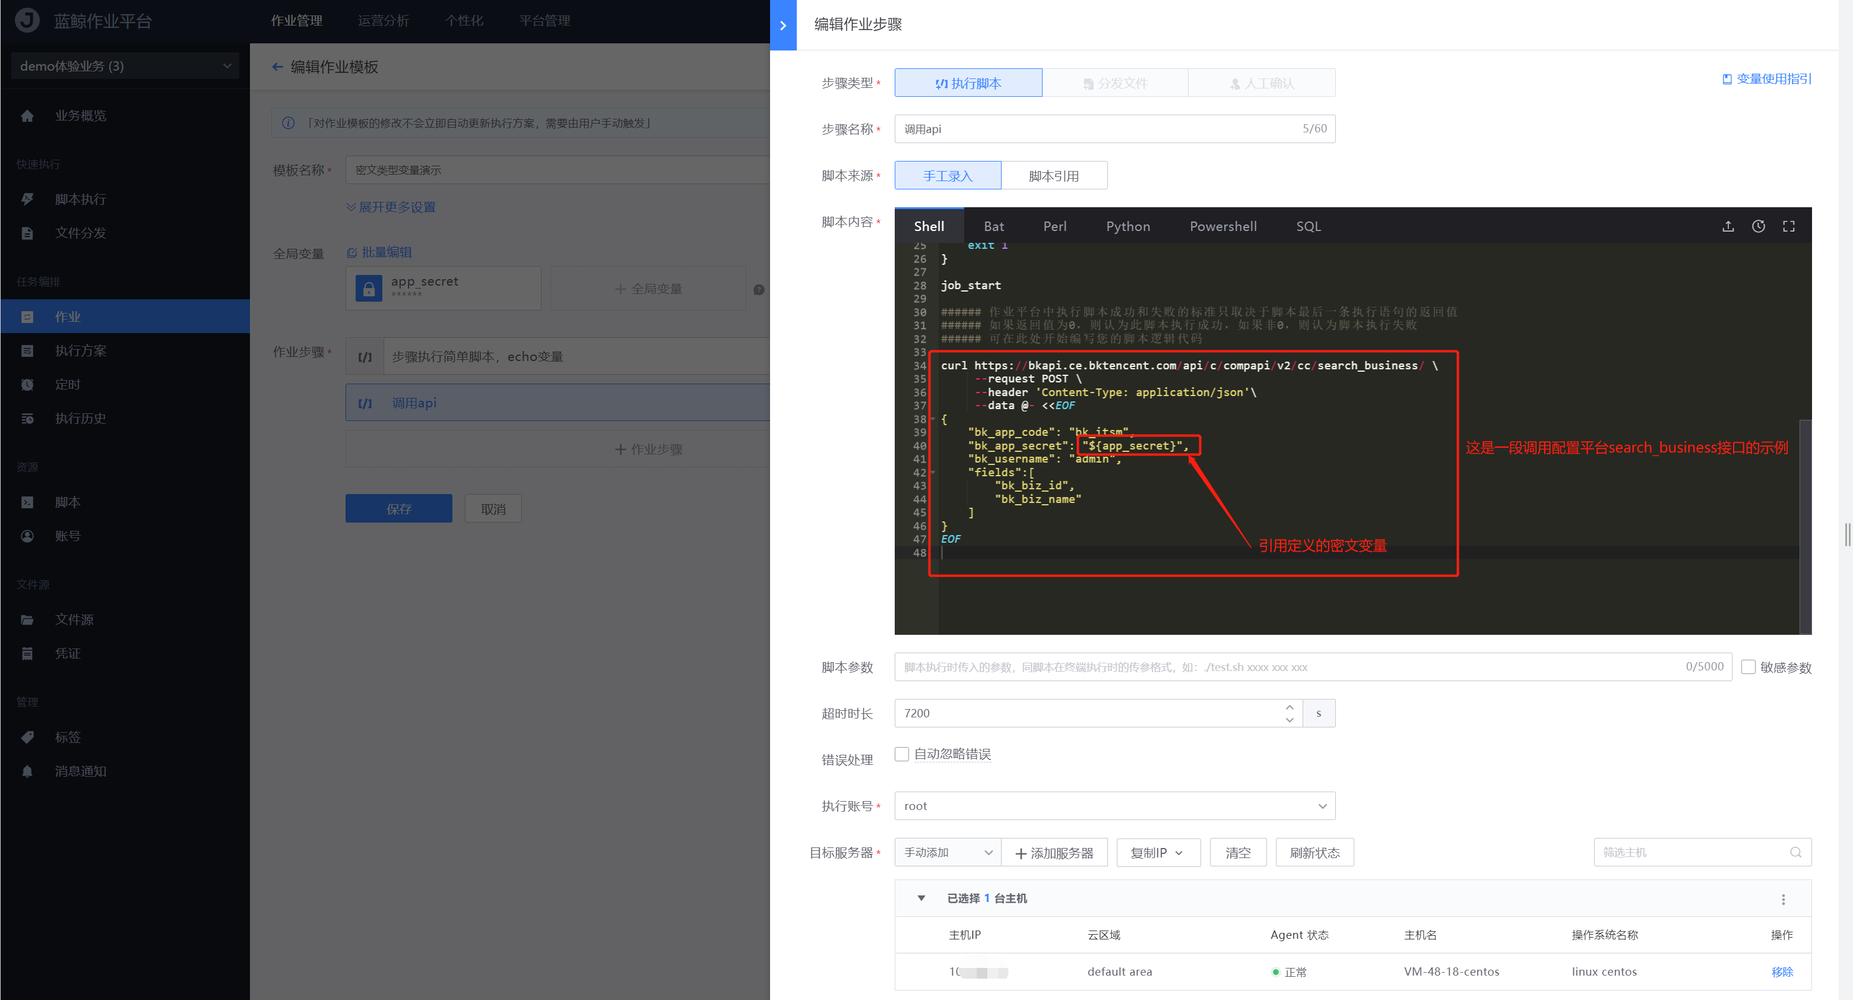Click the 账号 user sidebar icon
The image size is (1853, 1000).
click(27, 536)
